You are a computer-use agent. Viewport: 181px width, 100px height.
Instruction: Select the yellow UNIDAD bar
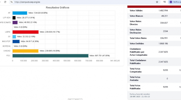[x=25, y=51]
